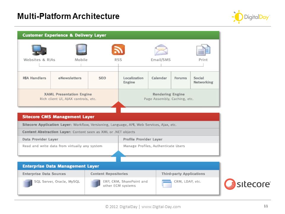Select the Enterprise Data Management Layer header
The image size is (285, 214).
[118, 166]
